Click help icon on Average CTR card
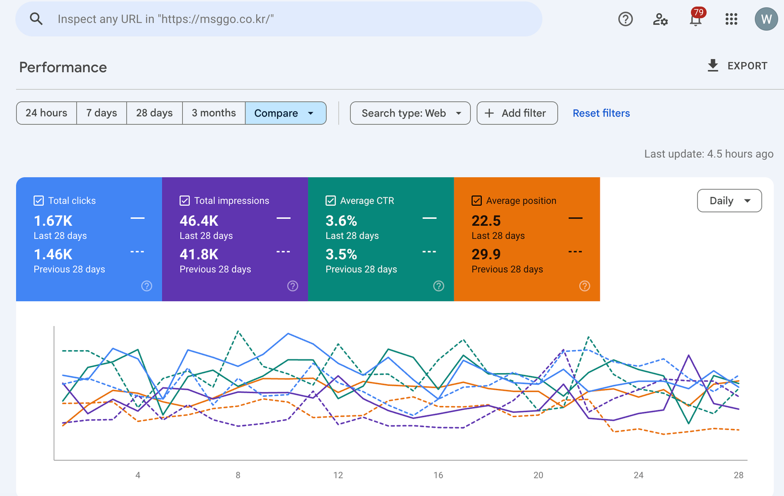Image resolution: width=784 pixels, height=496 pixels. pyautogui.click(x=439, y=286)
